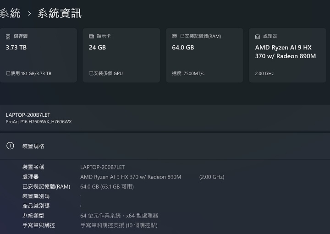Collapse the 裝置規格 section header

[x=165, y=146]
